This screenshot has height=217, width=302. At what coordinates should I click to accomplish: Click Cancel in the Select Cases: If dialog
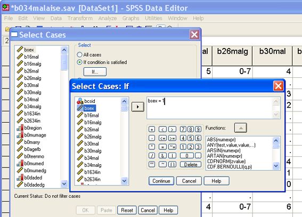(189, 181)
